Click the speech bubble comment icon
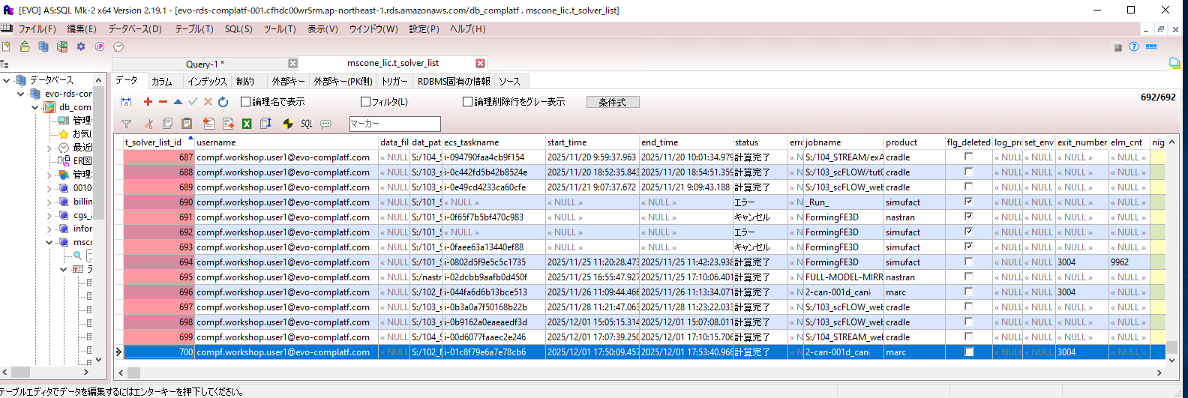Image resolution: width=1188 pixels, height=398 pixels. (x=325, y=124)
